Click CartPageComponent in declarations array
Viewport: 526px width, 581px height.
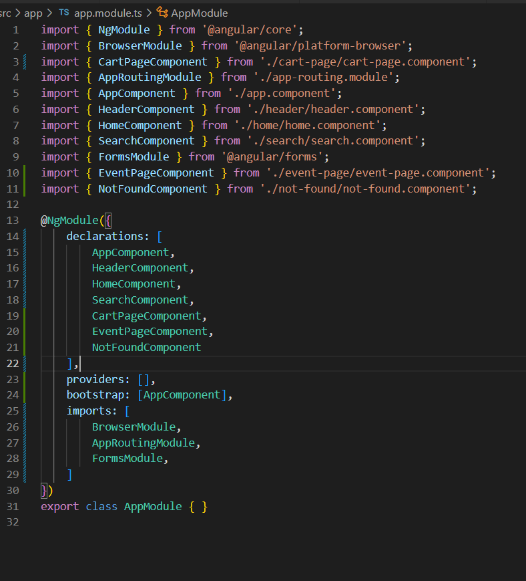146,316
